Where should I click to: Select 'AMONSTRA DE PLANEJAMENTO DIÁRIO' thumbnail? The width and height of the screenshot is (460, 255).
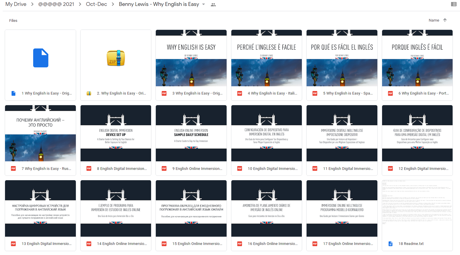267,208
